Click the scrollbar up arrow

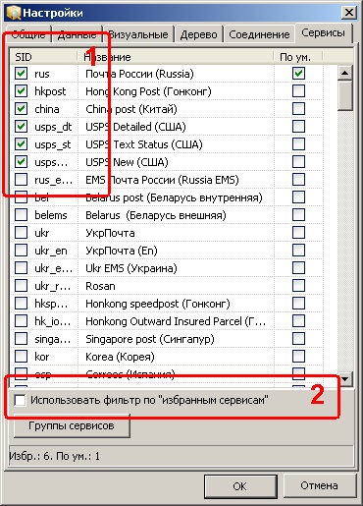pos(344,73)
